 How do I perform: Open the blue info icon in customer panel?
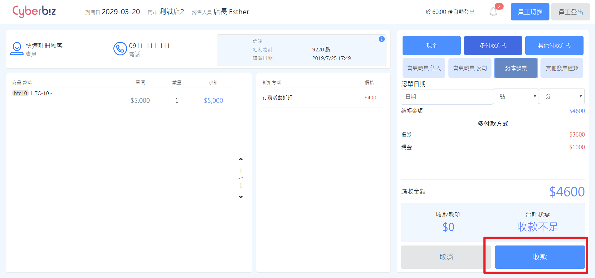[x=381, y=39]
